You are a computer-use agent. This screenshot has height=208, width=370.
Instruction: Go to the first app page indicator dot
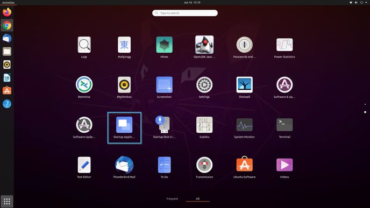pyautogui.click(x=365, y=104)
